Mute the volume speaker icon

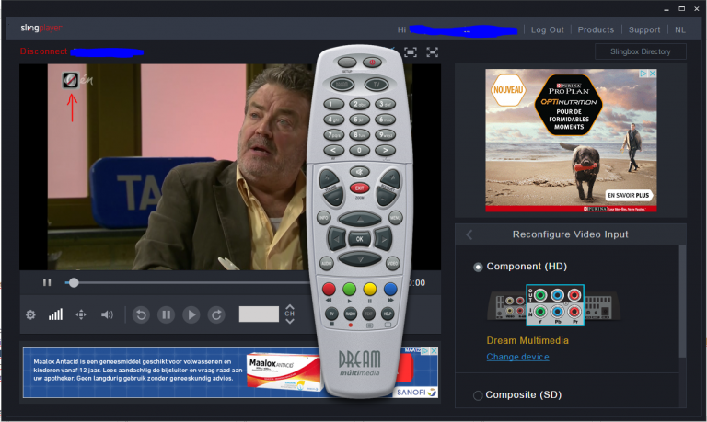tap(107, 314)
